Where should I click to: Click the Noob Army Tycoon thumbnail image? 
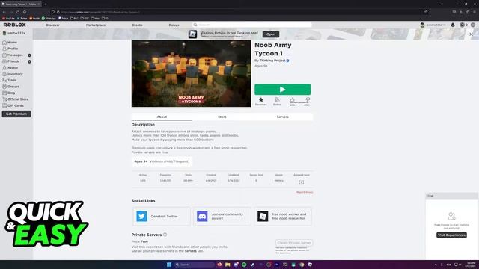[x=192, y=73]
